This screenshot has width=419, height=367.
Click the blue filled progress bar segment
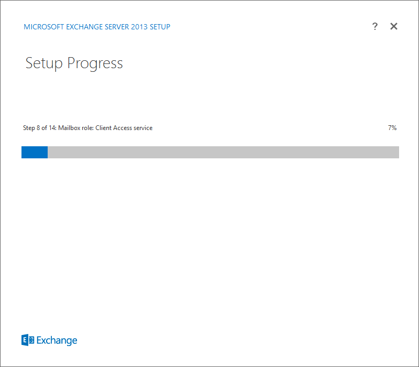click(35, 152)
